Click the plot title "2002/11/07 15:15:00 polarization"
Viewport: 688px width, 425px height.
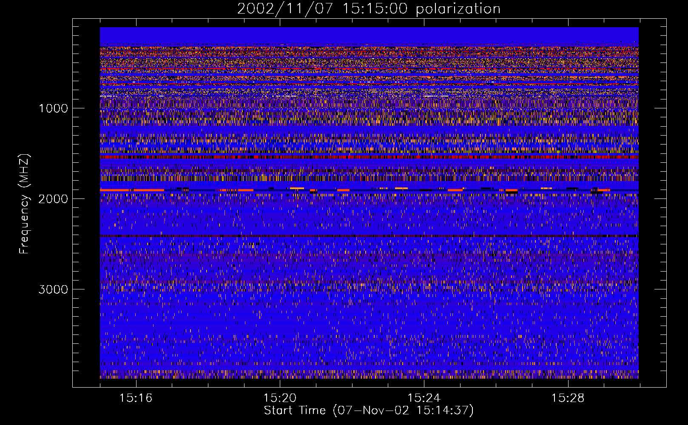[x=369, y=9]
